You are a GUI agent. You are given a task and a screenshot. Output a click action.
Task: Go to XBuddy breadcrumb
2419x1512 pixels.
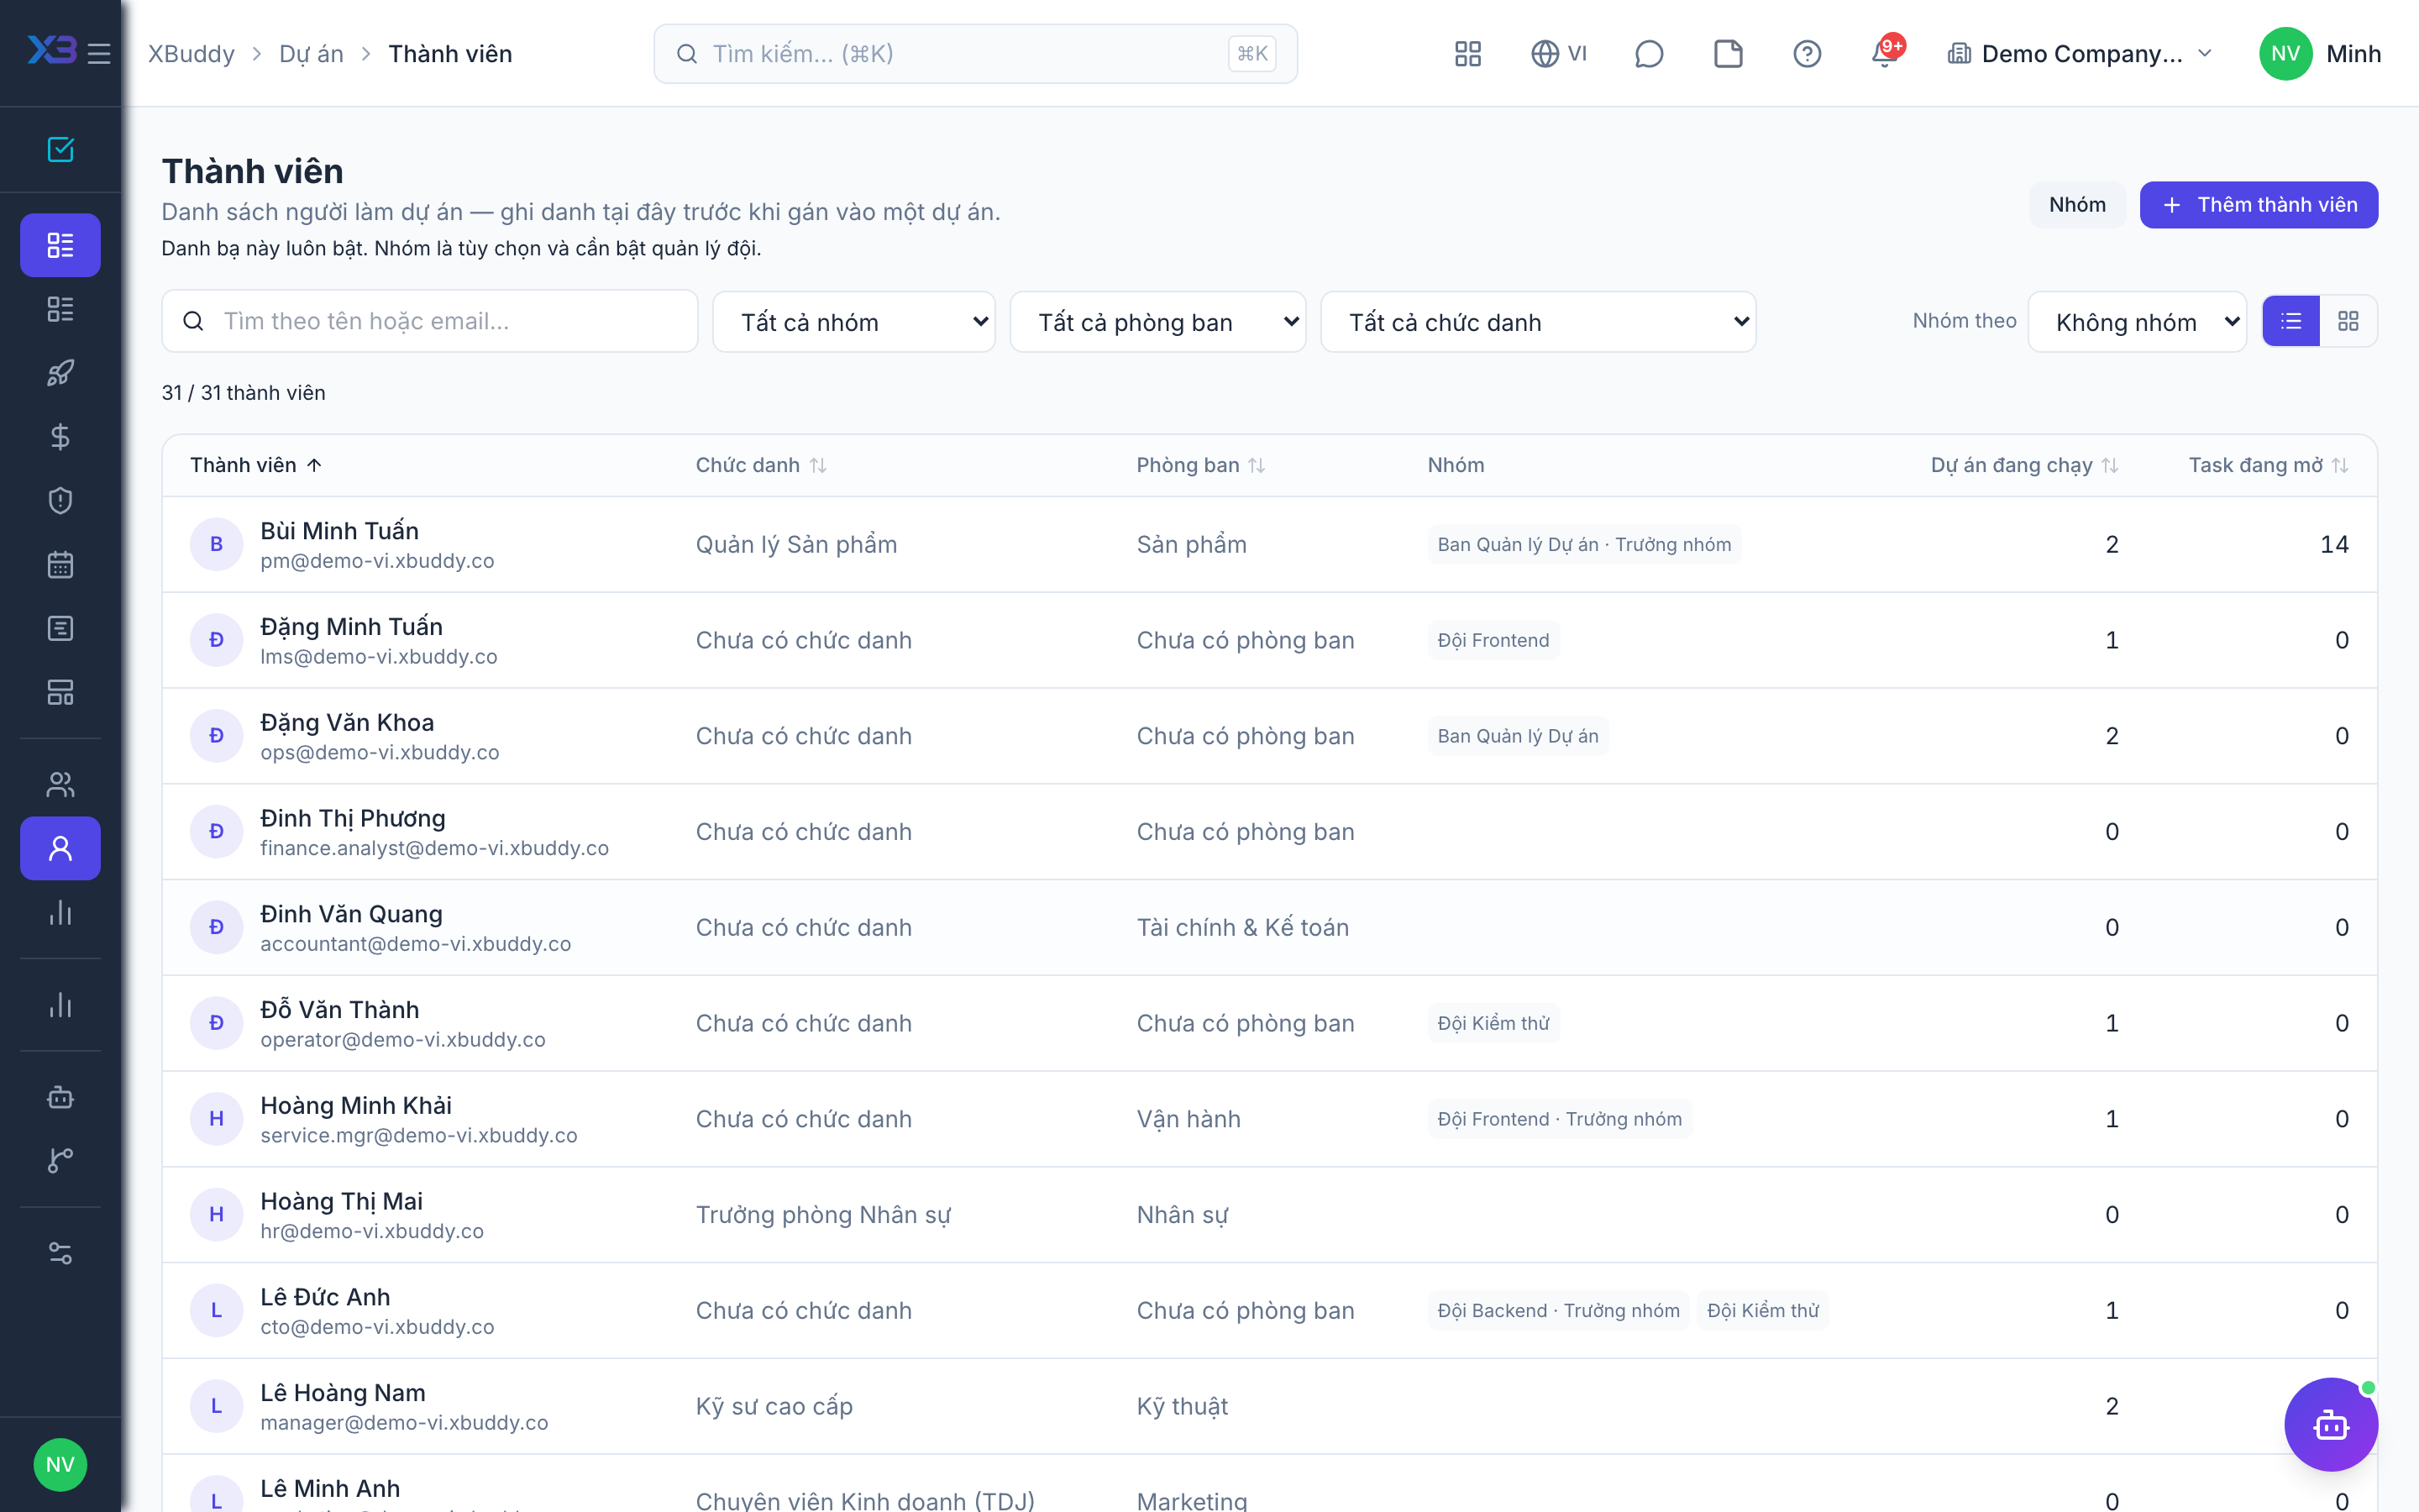(x=191, y=53)
